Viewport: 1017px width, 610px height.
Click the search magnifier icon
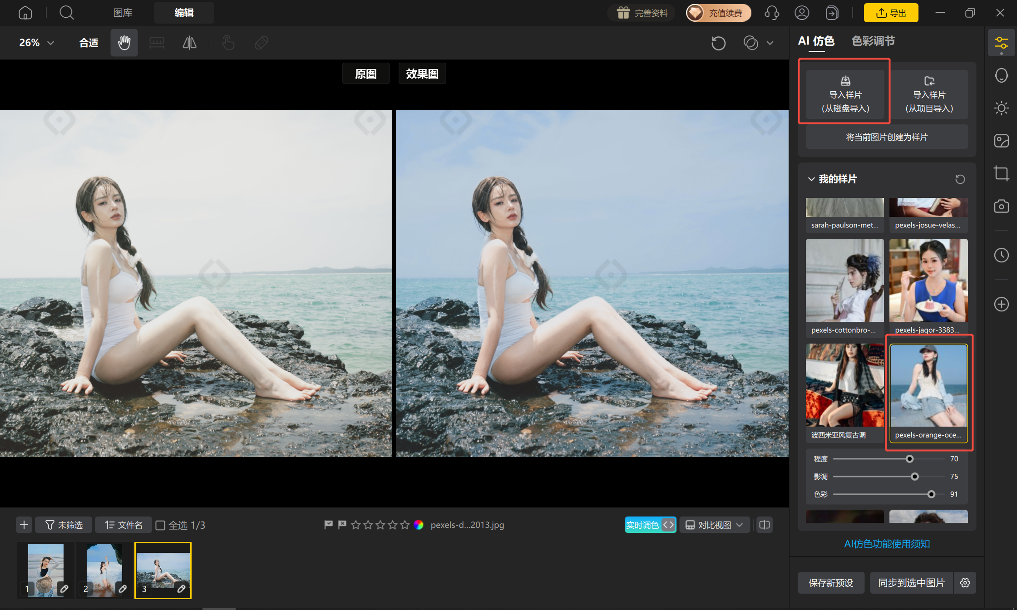coord(67,13)
